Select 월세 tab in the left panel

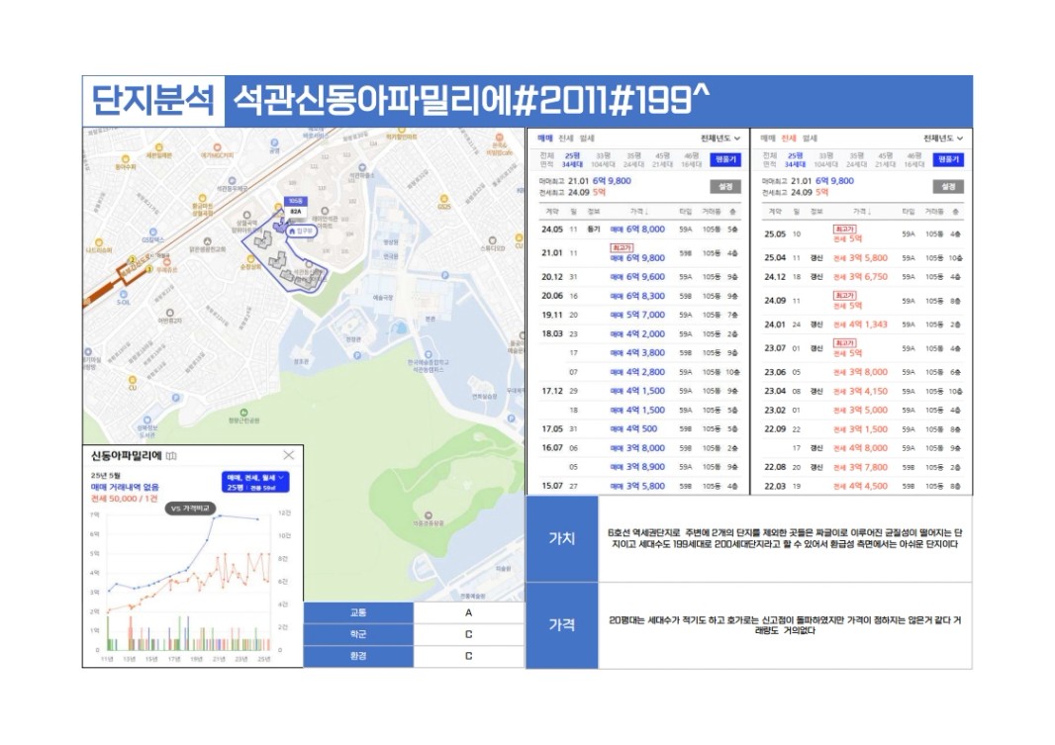point(588,139)
